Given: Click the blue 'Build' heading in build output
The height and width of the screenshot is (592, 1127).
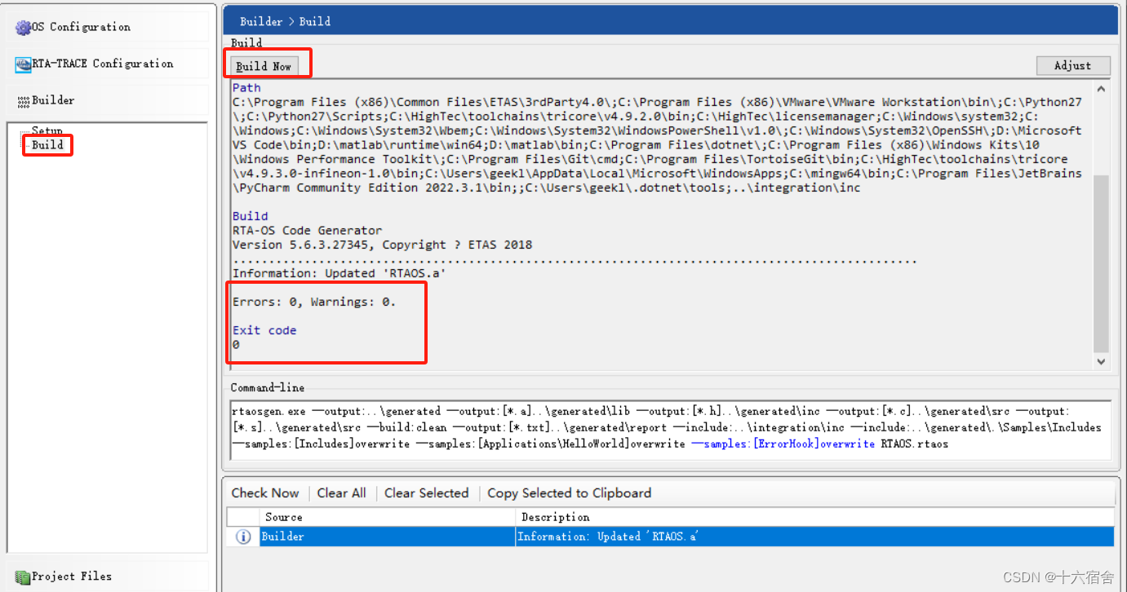Looking at the screenshot, I should click(x=250, y=216).
